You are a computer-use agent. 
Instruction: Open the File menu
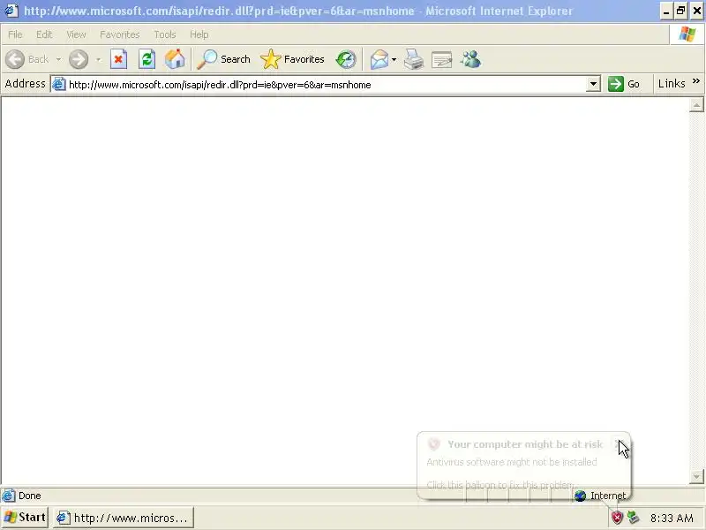[x=15, y=34]
